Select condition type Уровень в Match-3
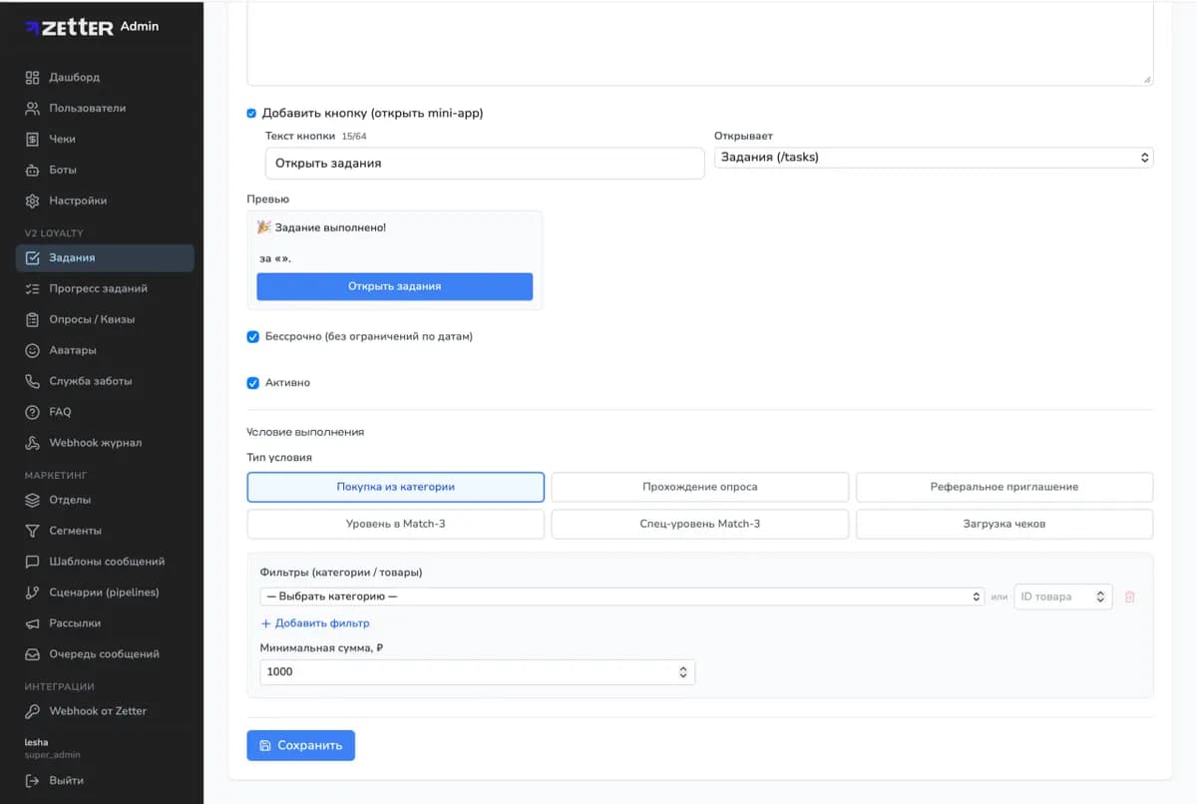The height and width of the screenshot is (804, 1197). (396, 524)
